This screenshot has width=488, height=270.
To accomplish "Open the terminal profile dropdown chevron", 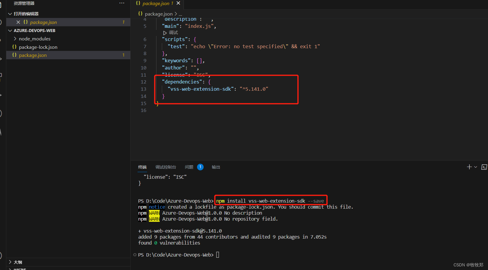I will pyautogui.click(x=475, y=167).
